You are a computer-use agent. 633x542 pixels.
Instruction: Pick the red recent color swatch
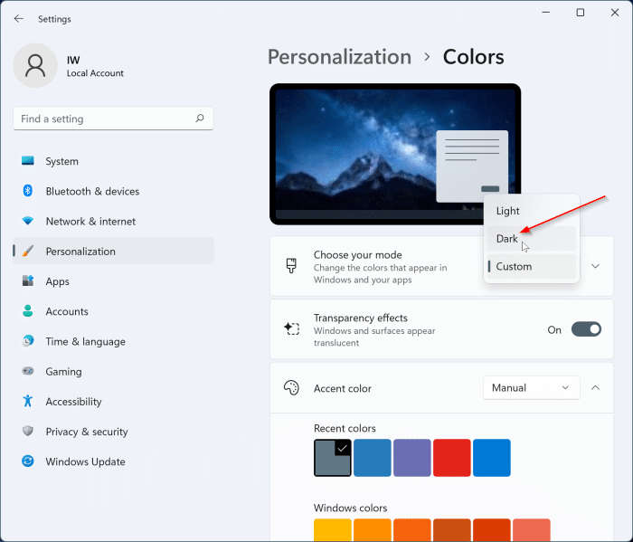click(452, 458)
